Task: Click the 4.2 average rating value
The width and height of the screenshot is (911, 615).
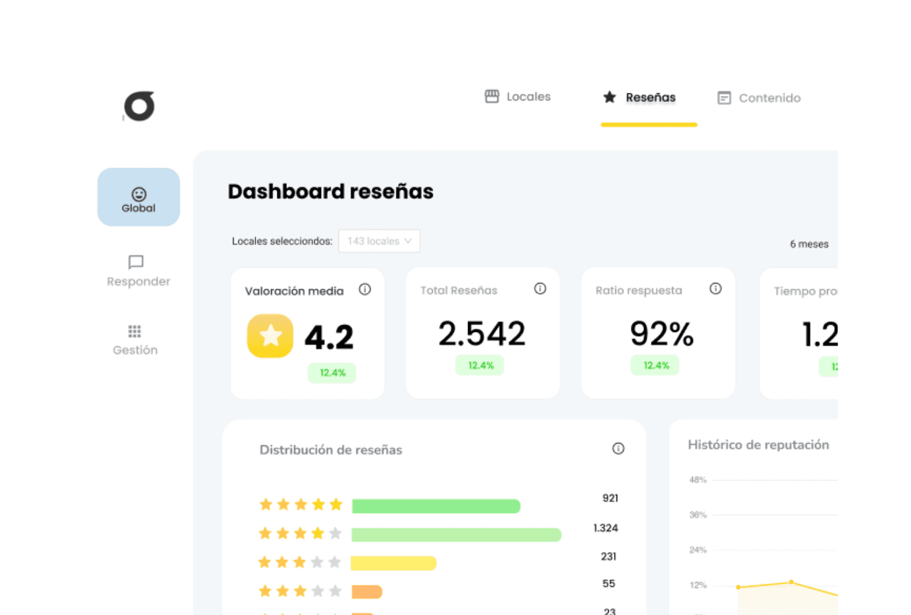Action: pyautogui.click(x=329, y=337)
